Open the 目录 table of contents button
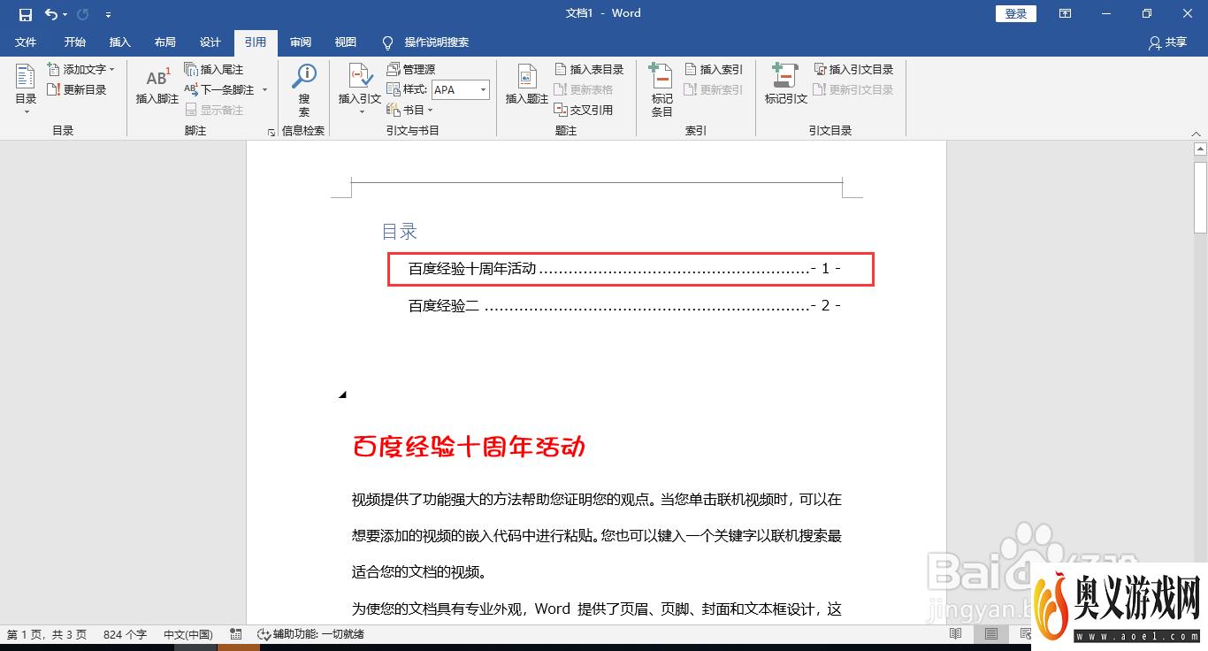 click(26, 89)
